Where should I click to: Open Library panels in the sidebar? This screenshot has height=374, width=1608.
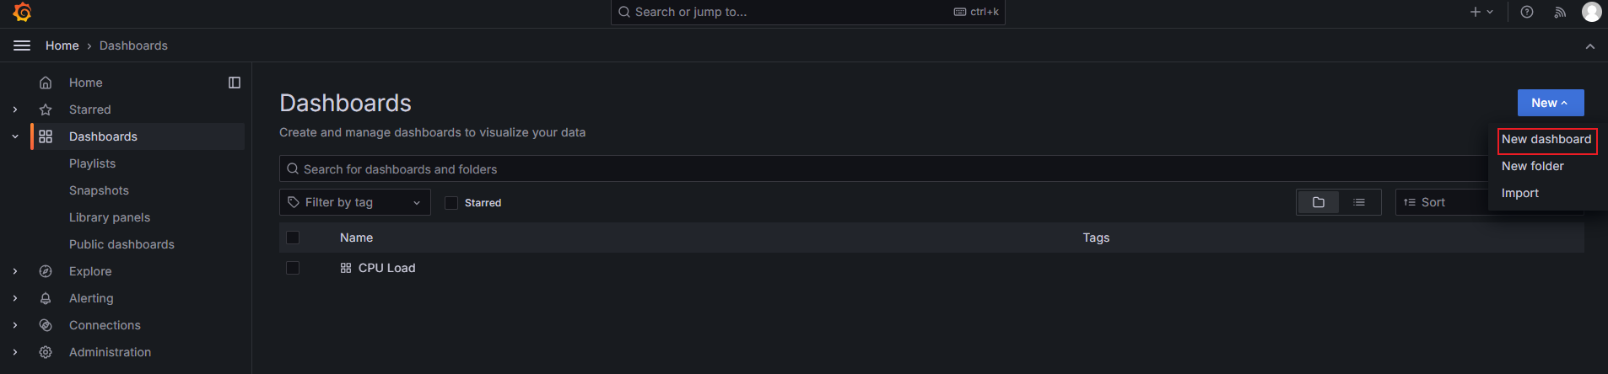(x=110, y=217)
